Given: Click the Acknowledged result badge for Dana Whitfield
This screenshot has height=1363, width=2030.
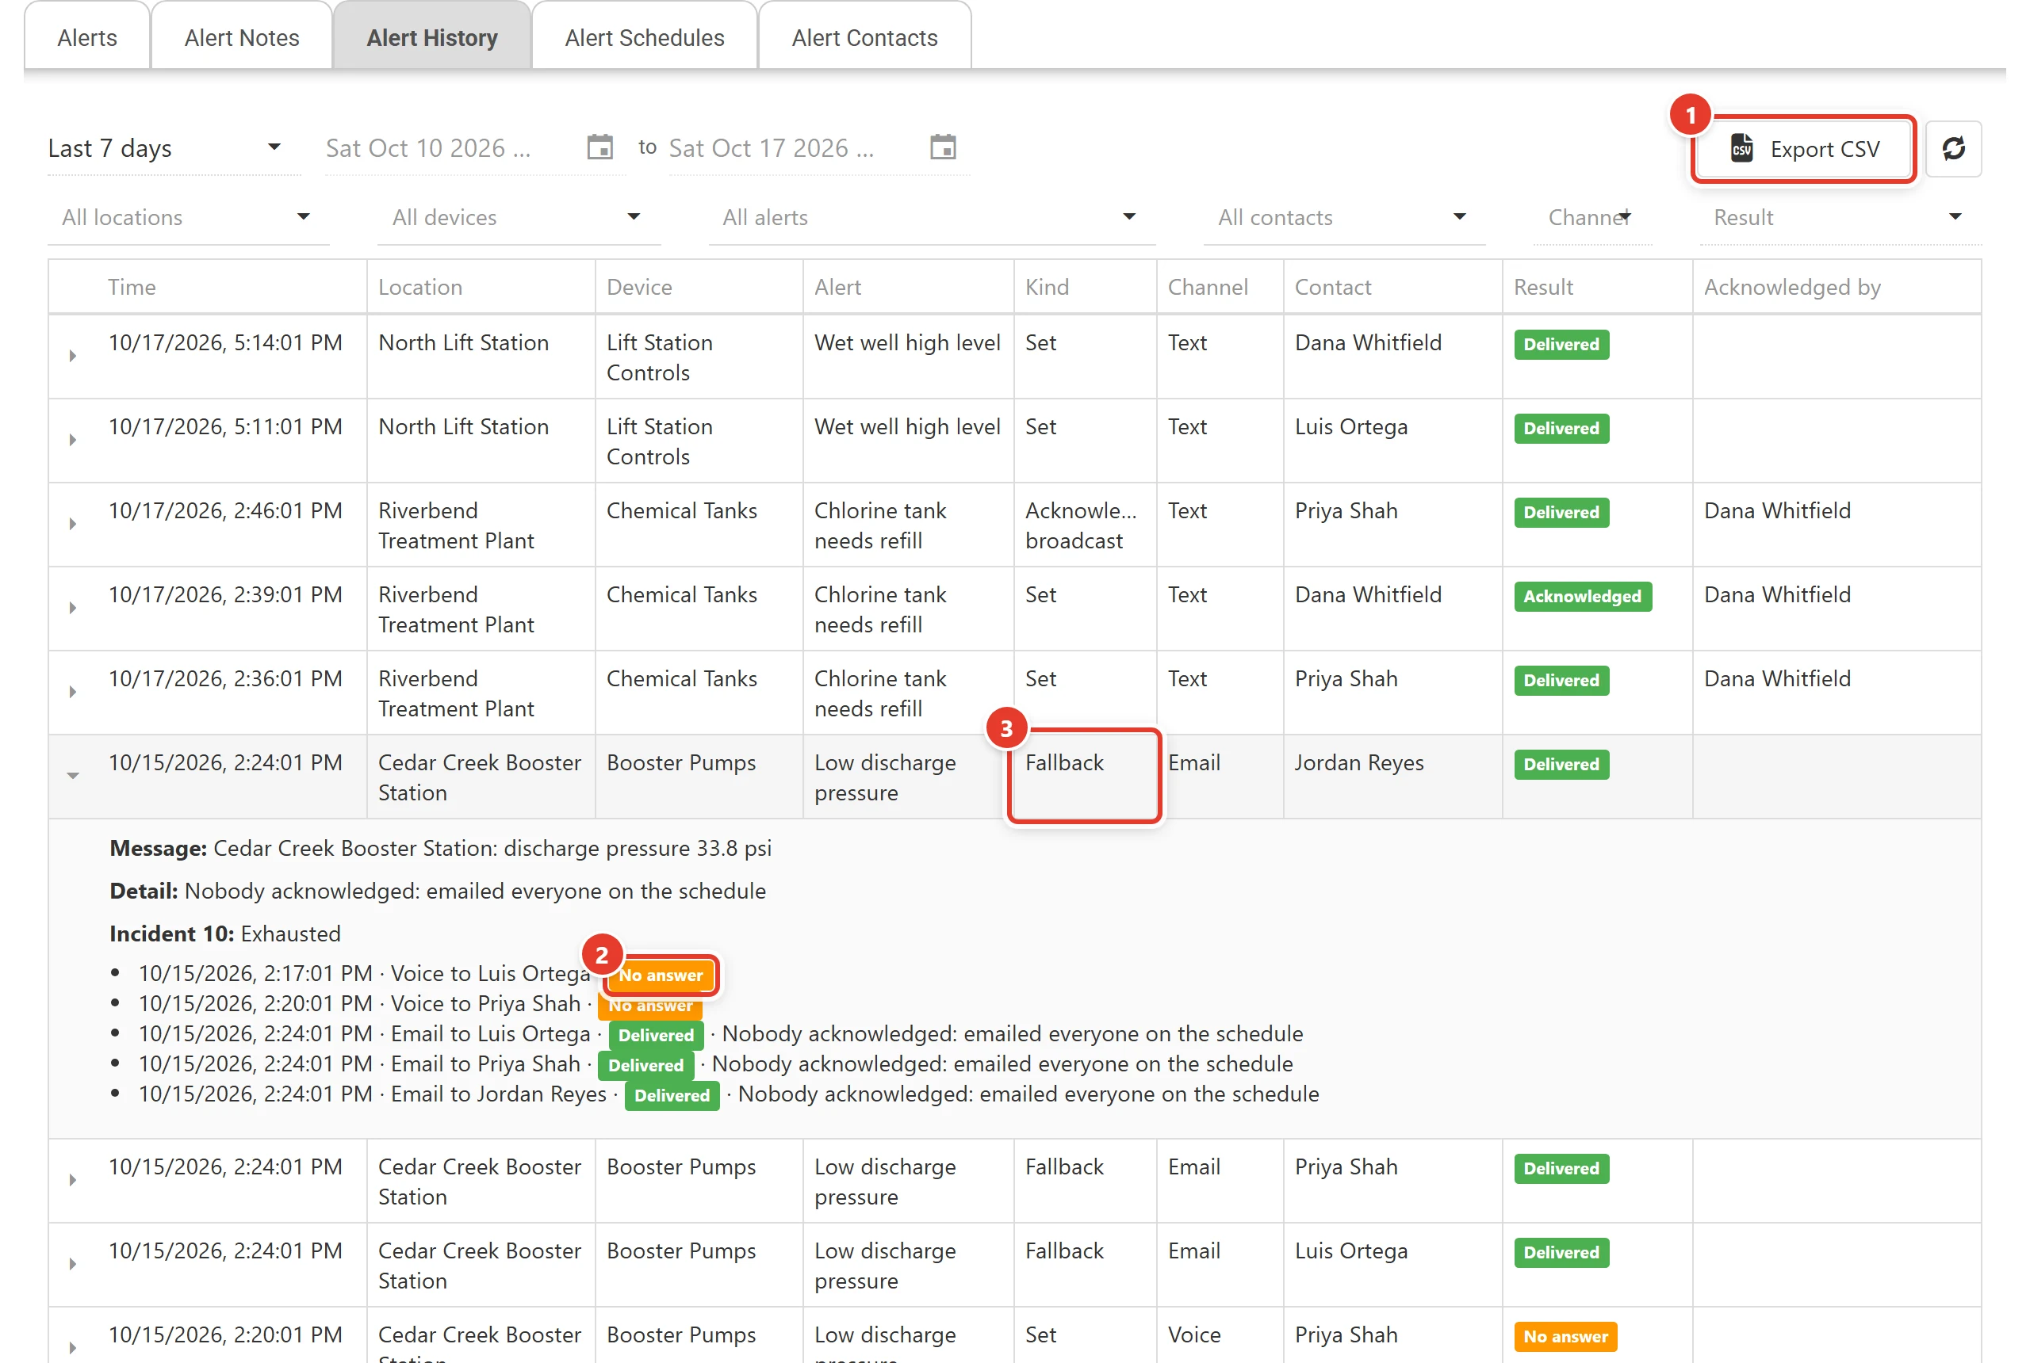Looking at the screenshot, I should tap(1582, 596).
